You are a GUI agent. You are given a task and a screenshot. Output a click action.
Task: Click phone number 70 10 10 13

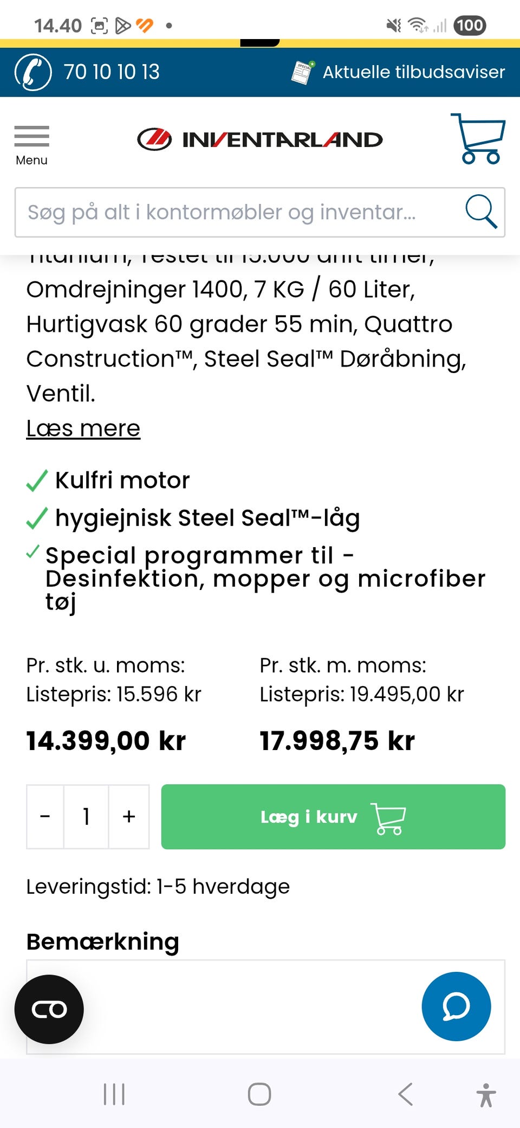[112, 72]
